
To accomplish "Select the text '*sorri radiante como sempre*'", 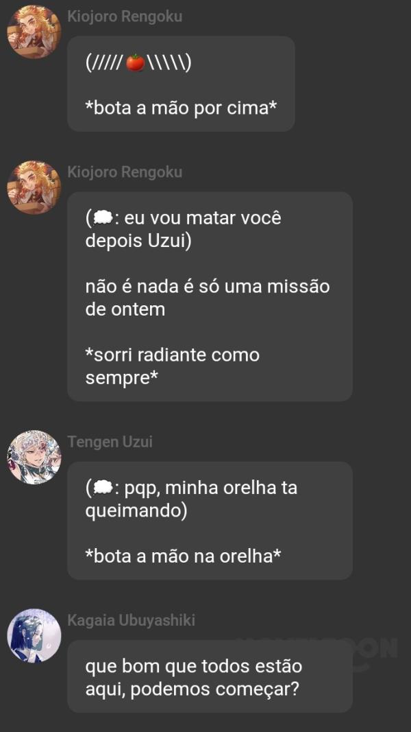I will tap(173, 366).
